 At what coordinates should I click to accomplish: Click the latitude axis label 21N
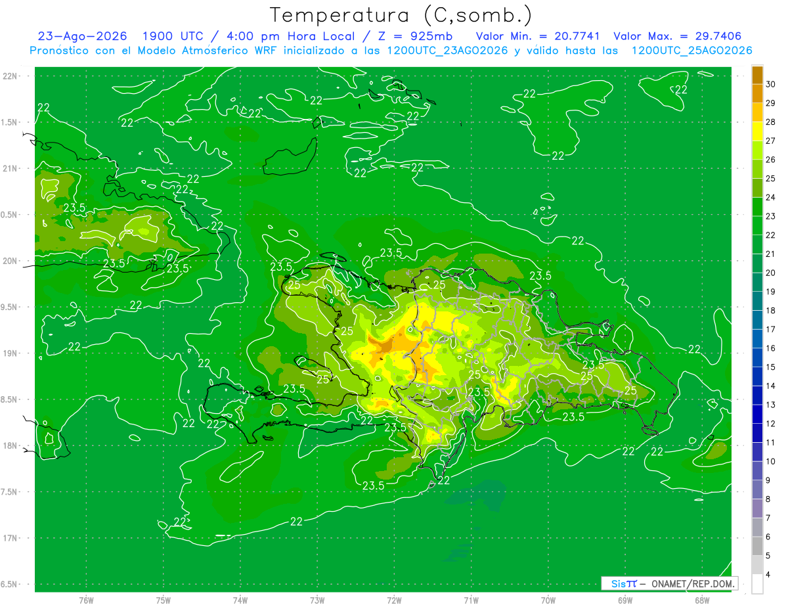pos(11,168)
